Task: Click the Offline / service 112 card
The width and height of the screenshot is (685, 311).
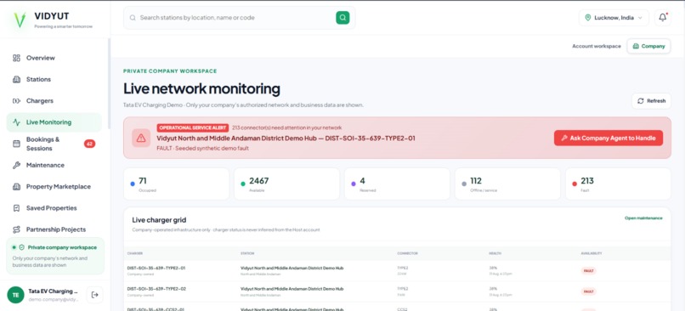Action: tap(507, 184)
